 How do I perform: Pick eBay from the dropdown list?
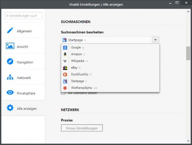tap(110, 68)
